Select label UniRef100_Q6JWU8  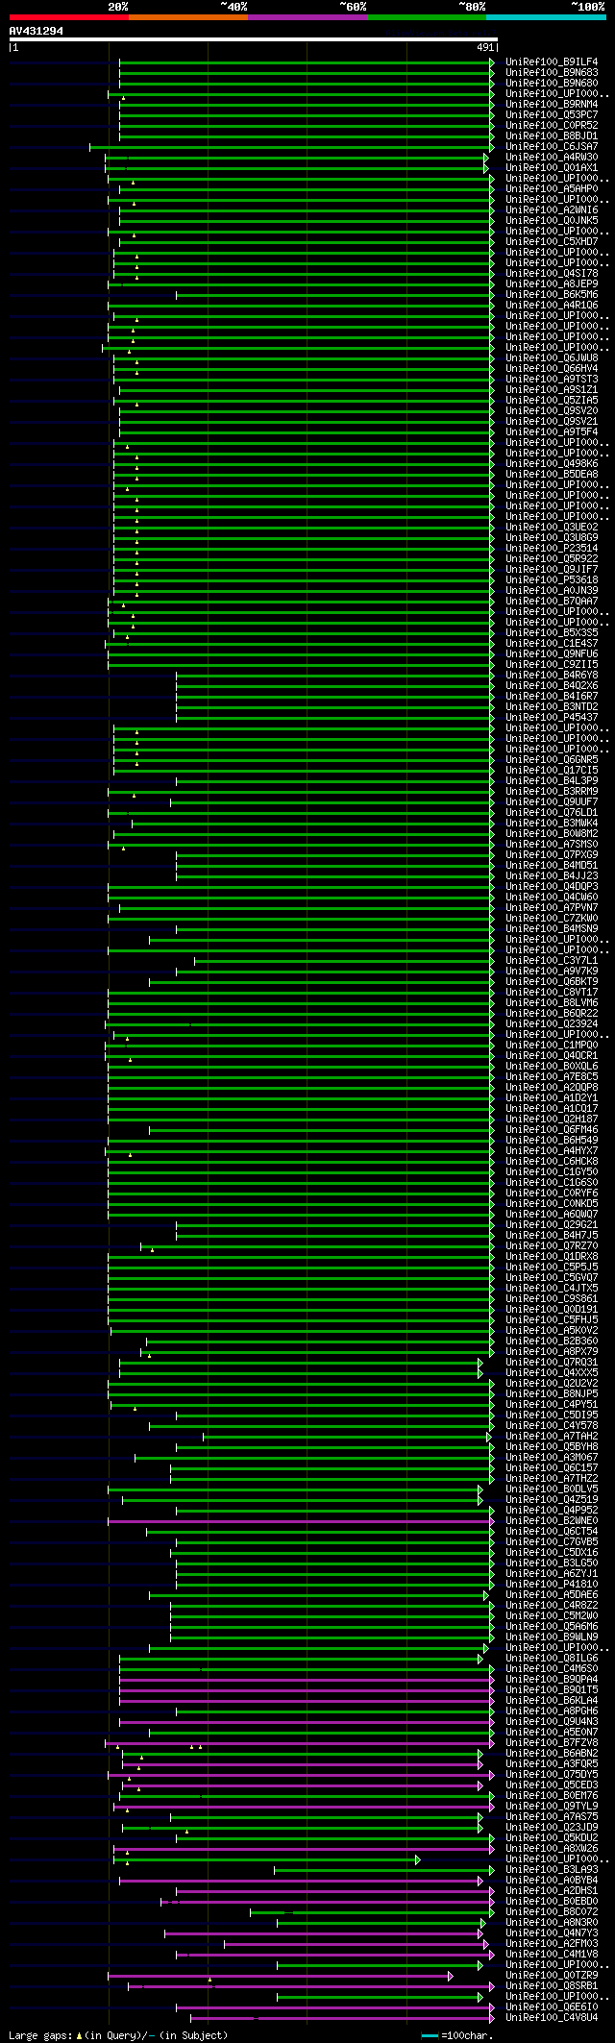tap(552, 358)
